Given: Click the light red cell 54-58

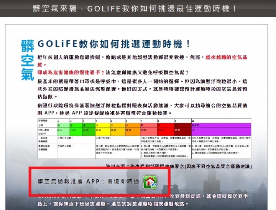Looking at the screenshot, I should pos(149,132).
